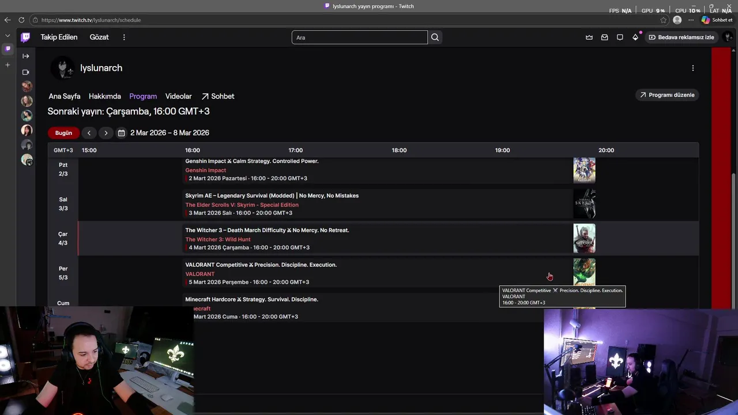Open the second followed channel avatar in the sidebar

point(27,101)
